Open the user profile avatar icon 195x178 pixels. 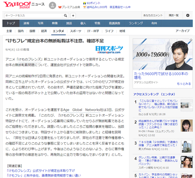tap(52, 5)
